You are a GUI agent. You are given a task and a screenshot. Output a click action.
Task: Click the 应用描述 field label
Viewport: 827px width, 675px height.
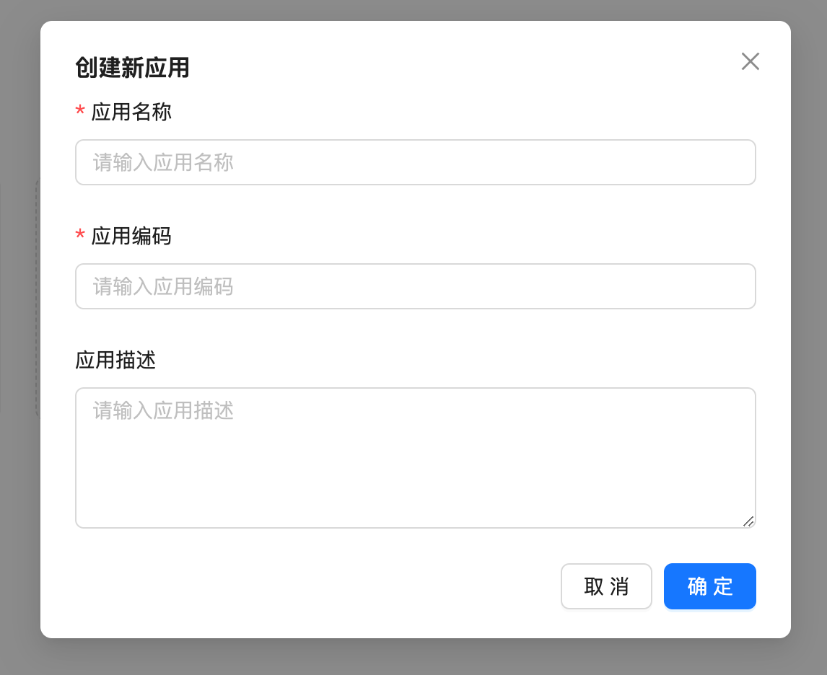(115, 361)
